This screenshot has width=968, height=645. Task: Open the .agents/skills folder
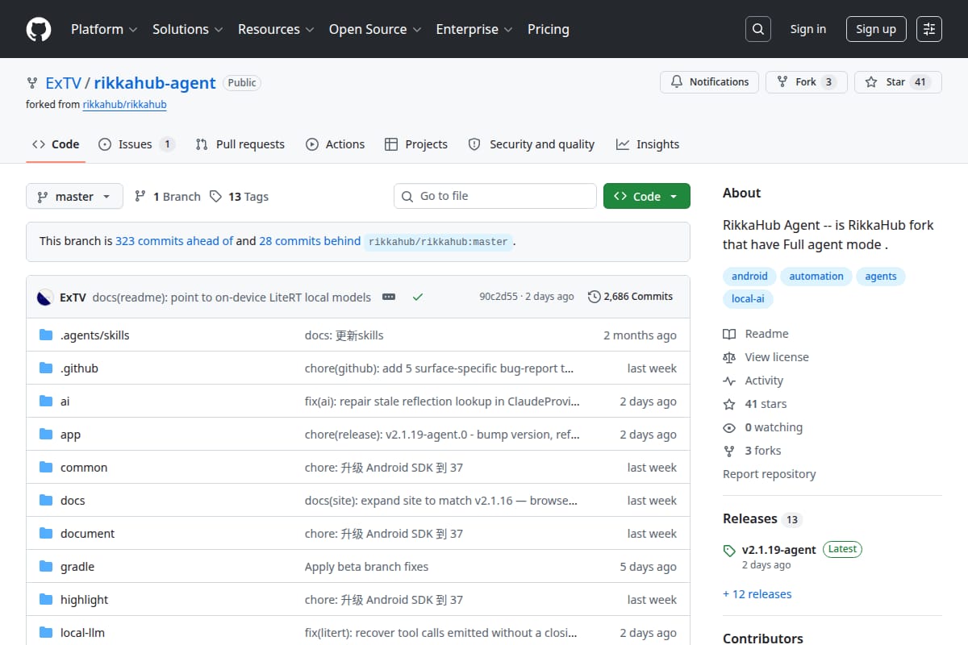pyautogui.click(x=94, y=335)
